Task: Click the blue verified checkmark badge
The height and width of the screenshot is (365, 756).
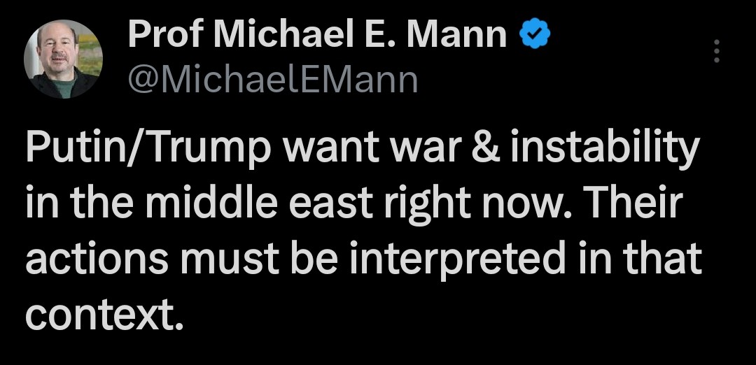Action: 535,35
